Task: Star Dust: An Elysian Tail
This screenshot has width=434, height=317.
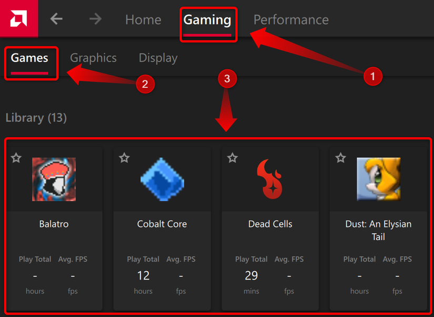Action: 341,158
